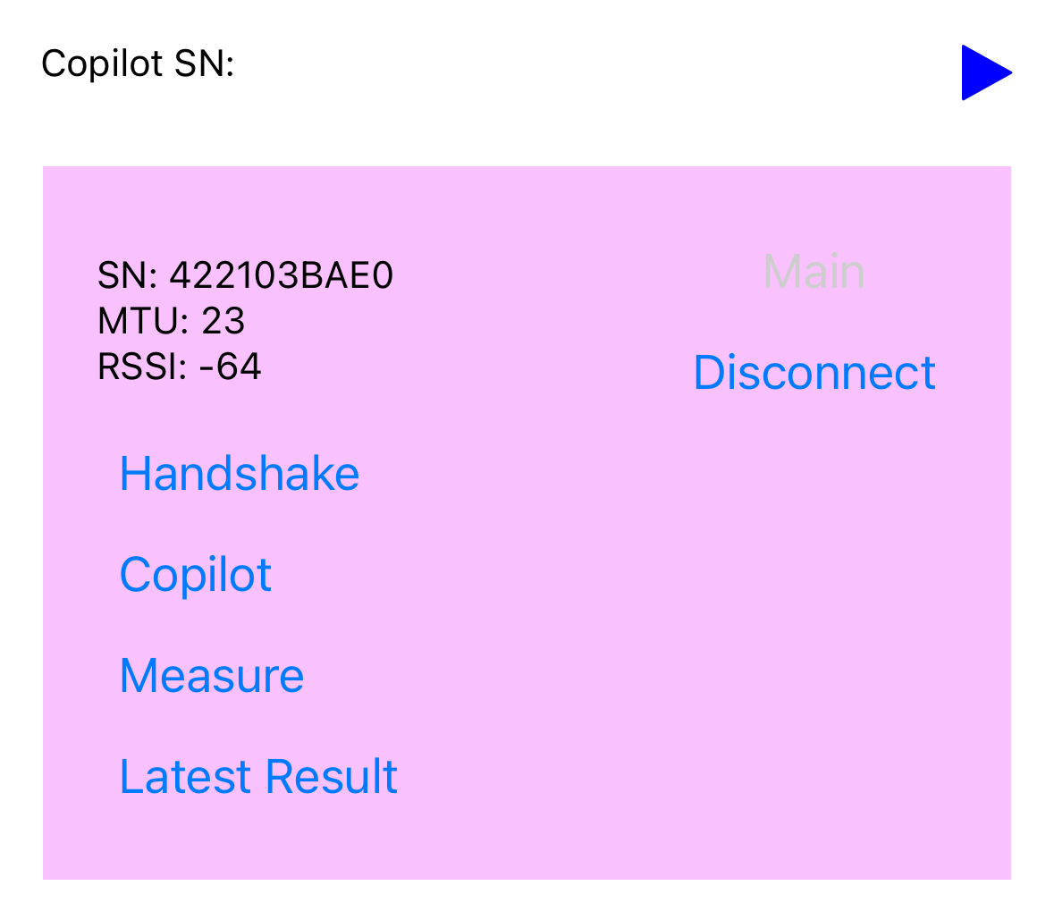Click the RSSI: -64 signal value
The height and width of the screenshot is (911, 1054).
pos(179,367)
